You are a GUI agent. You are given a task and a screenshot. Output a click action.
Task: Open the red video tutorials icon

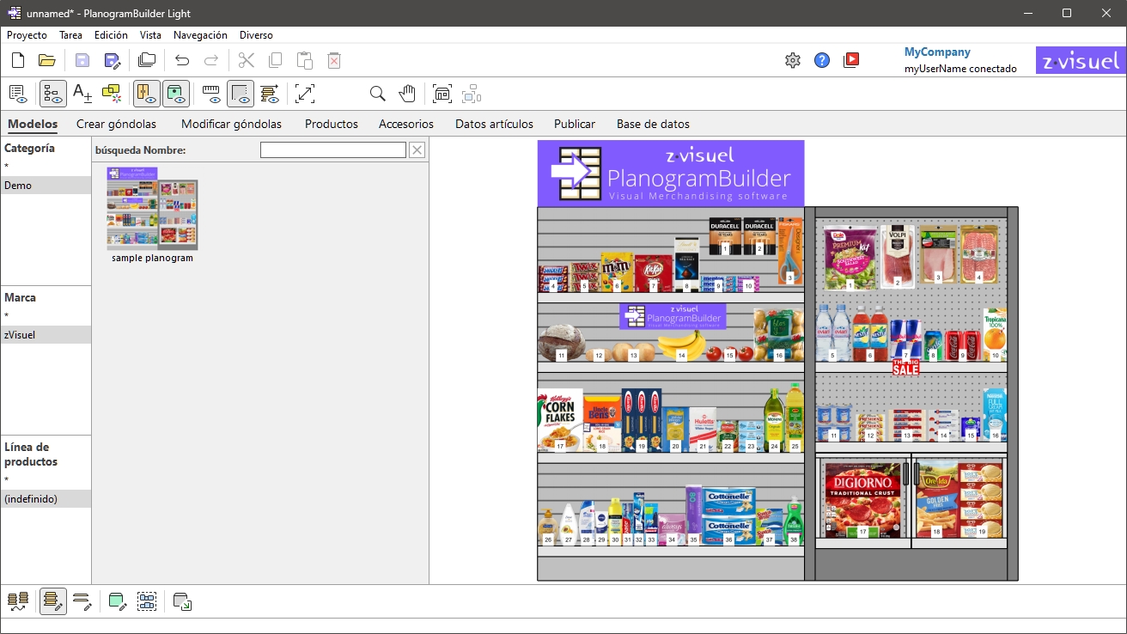(x=851, y=60)
